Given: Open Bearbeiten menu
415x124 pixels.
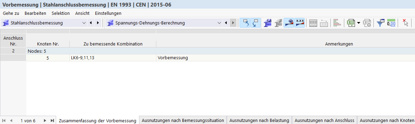Looking at the screenshot, I should [35, 13].
